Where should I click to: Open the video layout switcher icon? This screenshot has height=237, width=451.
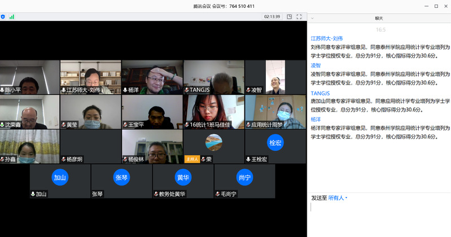(290, 17)
